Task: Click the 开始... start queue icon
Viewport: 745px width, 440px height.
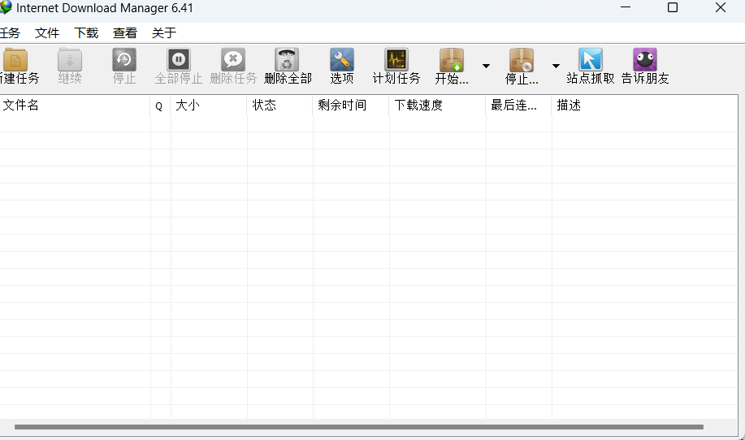Action: tap(452, 60)
